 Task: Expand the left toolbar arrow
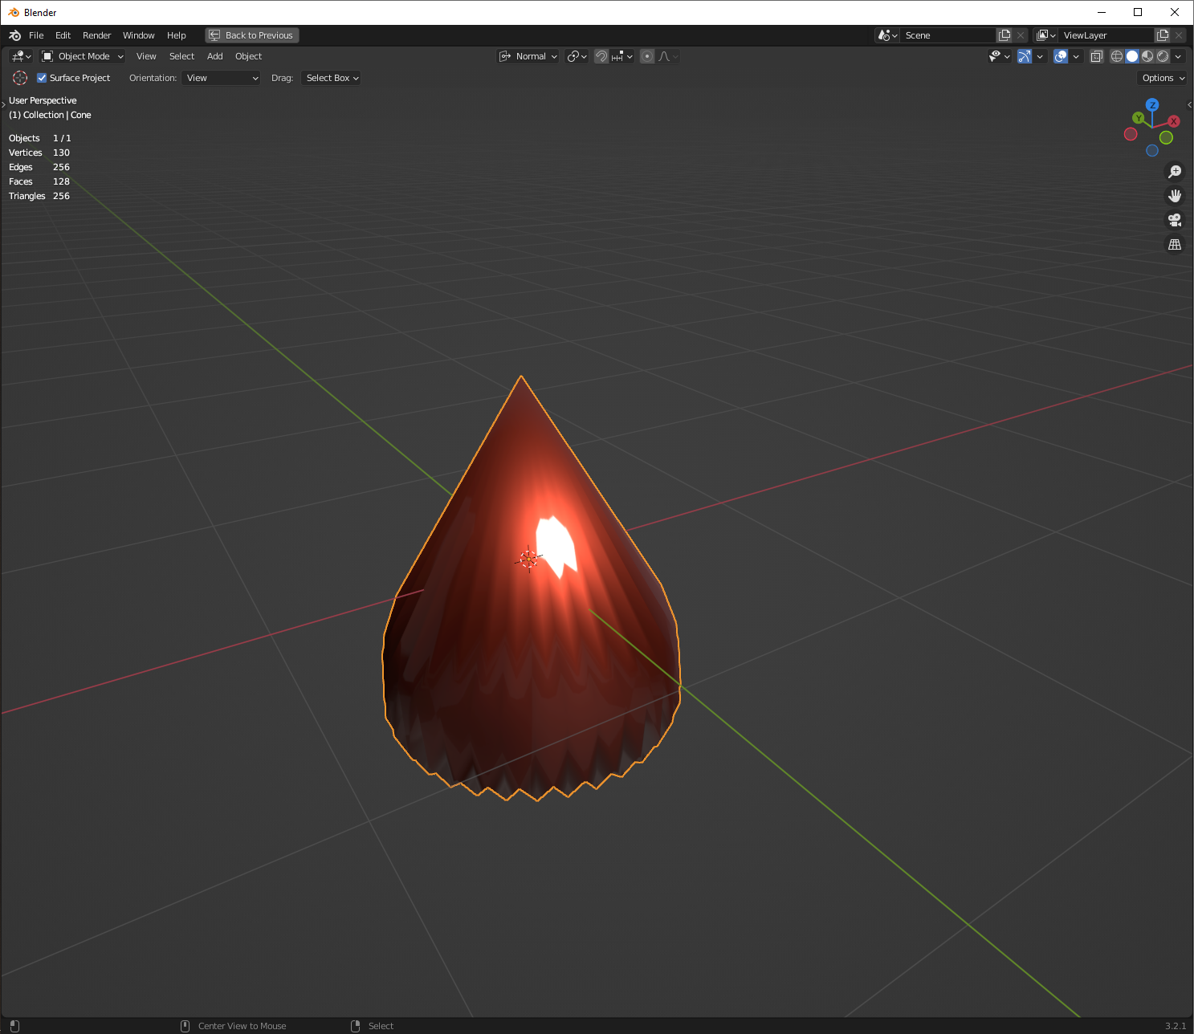point(4,104)
